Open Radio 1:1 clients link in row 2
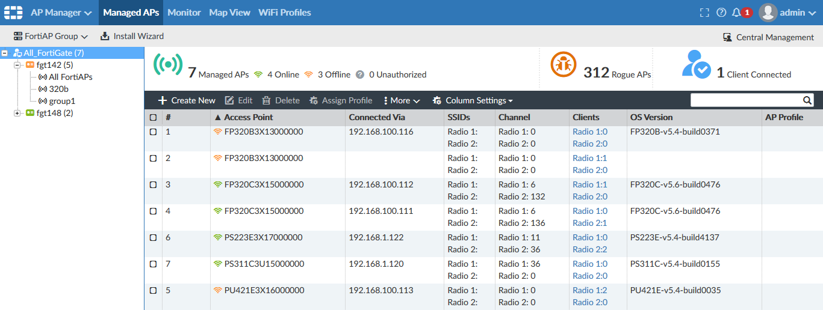Screen dimensions: 823x310 (590, 158)
